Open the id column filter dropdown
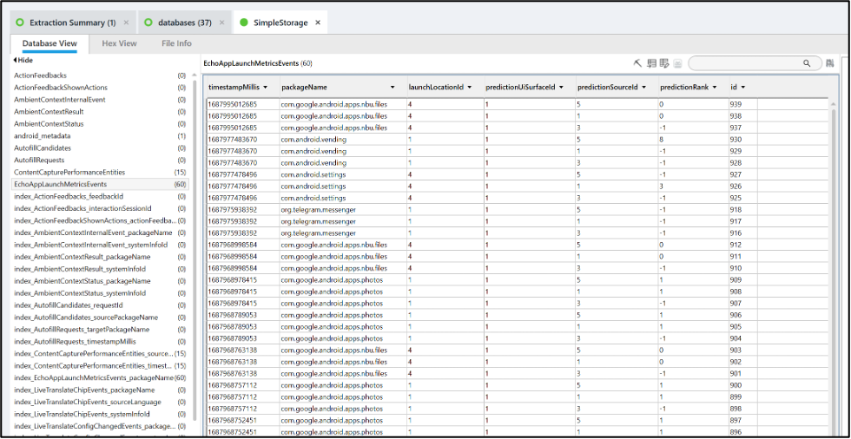 pyautogui.click(x=743, y=87)
